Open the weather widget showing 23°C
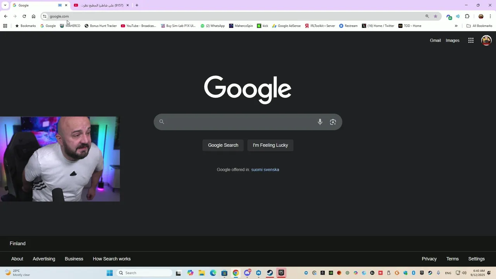496x279 pixels. tap(17, 273)
